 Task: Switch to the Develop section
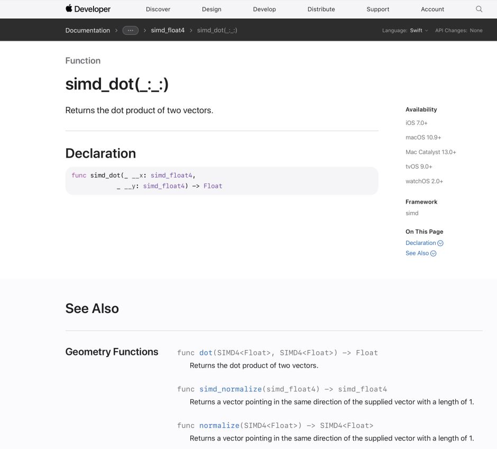pyautogui.click(x=264, y=9)
